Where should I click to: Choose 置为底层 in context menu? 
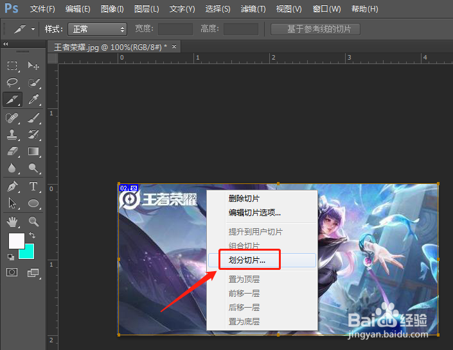(262, 321)
